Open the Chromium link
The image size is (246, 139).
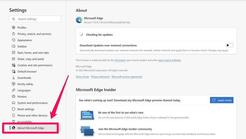(x=120, y=60)
